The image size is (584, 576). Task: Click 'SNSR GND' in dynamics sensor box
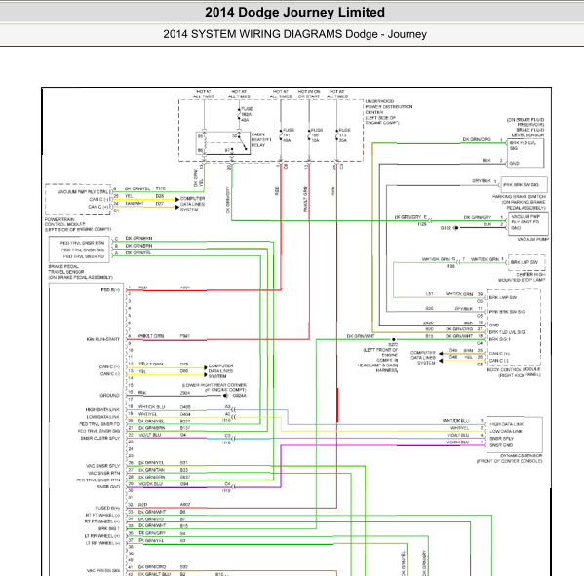(x=501, y=445)
